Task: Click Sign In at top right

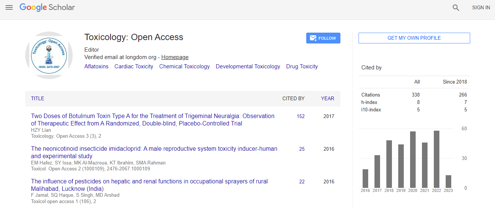Action: click(481, 8)
